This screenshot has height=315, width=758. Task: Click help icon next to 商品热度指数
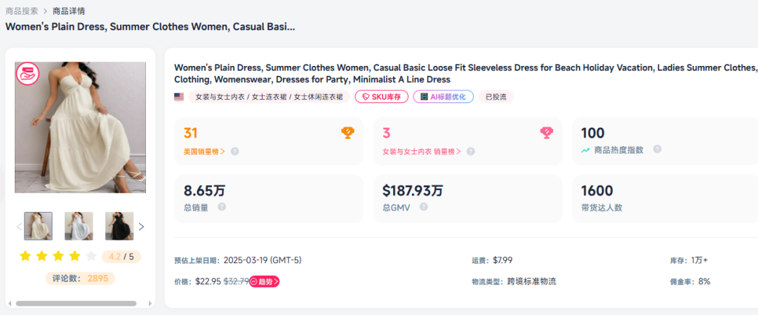(658, 149)
